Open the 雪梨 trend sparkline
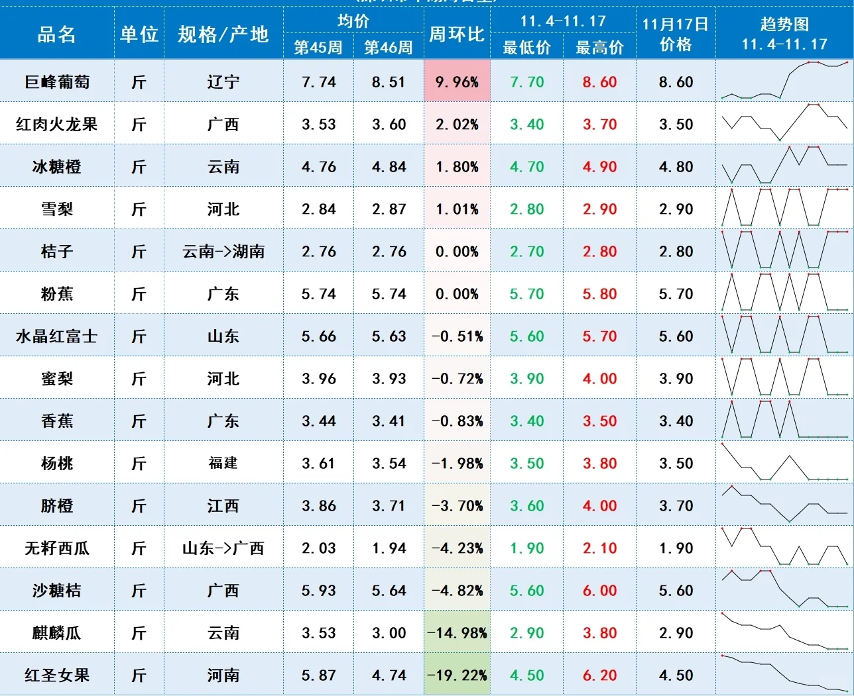 784,208
